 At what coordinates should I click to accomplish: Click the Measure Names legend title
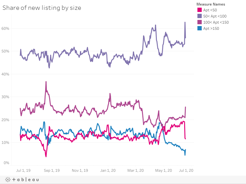tap(211, 4)
